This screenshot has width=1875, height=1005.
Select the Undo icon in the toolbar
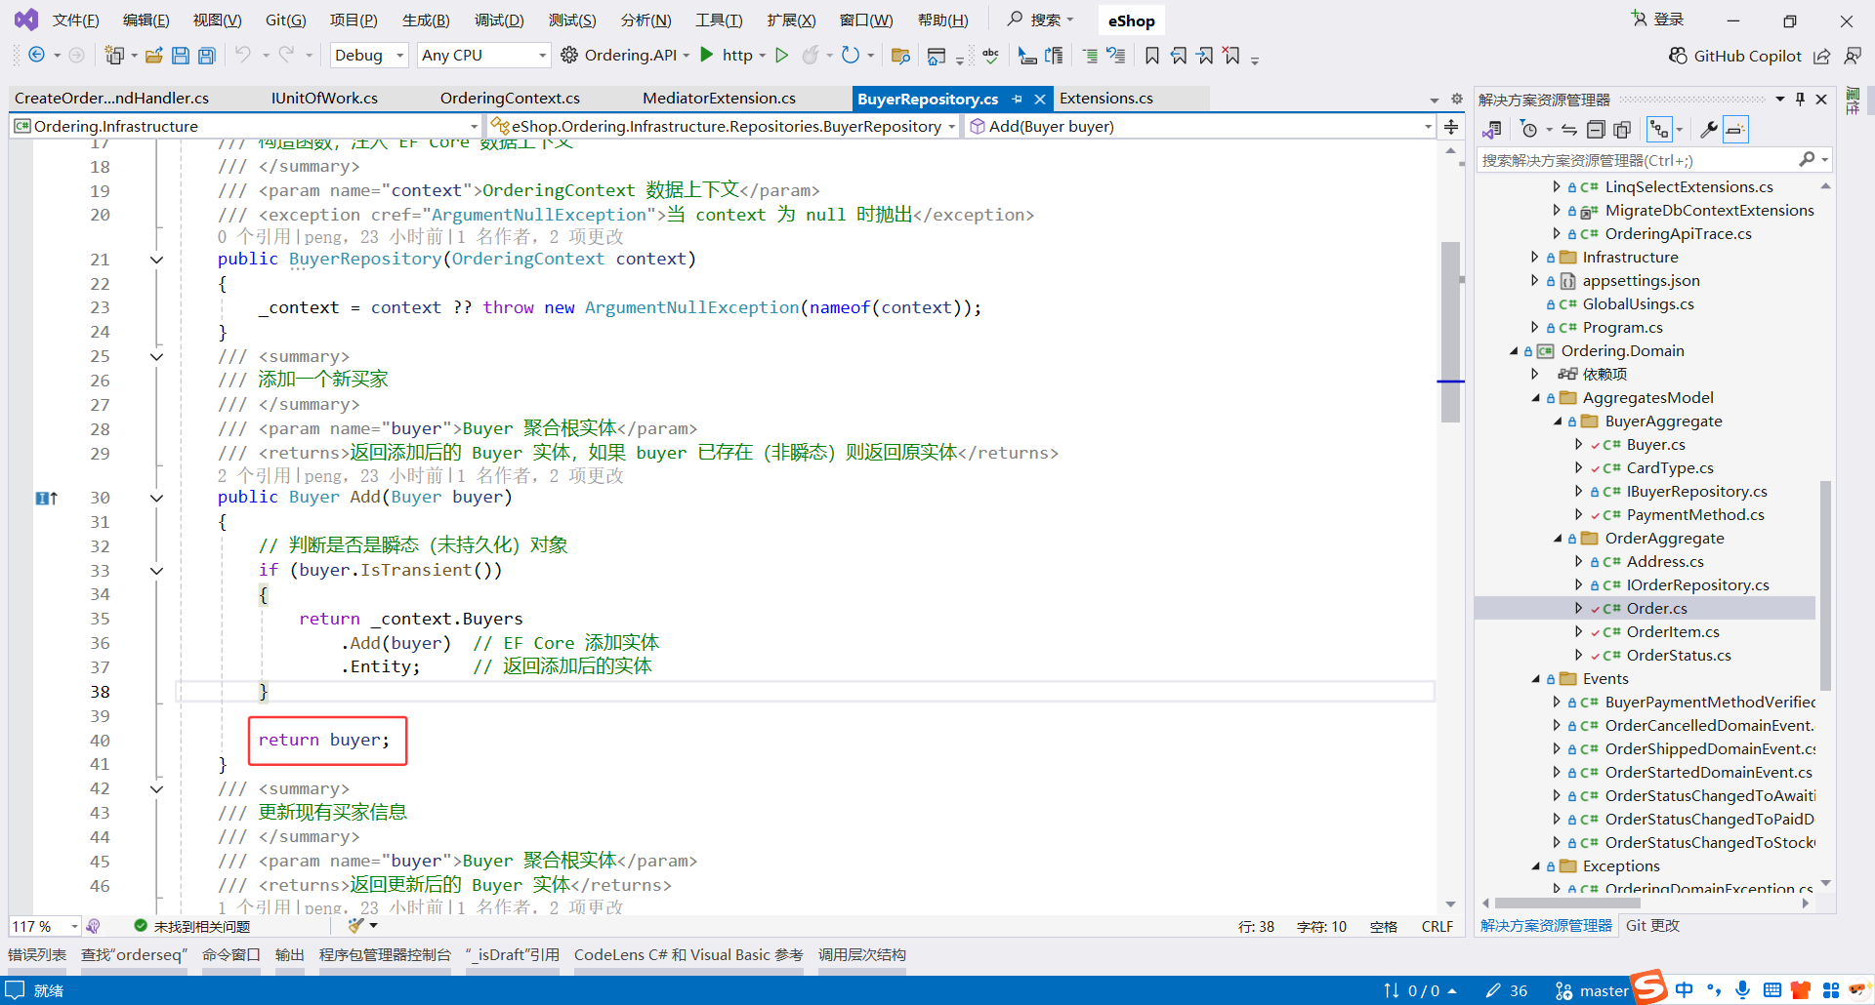click(x=244, y=55)
